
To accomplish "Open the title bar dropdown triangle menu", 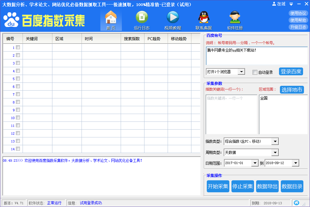I will pyautogui.click(x=291, y=4).
